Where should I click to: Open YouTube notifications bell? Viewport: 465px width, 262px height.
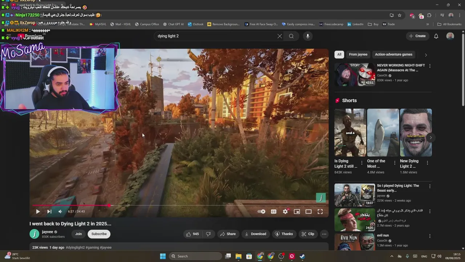pyautogui.click(x=436, y=36)
